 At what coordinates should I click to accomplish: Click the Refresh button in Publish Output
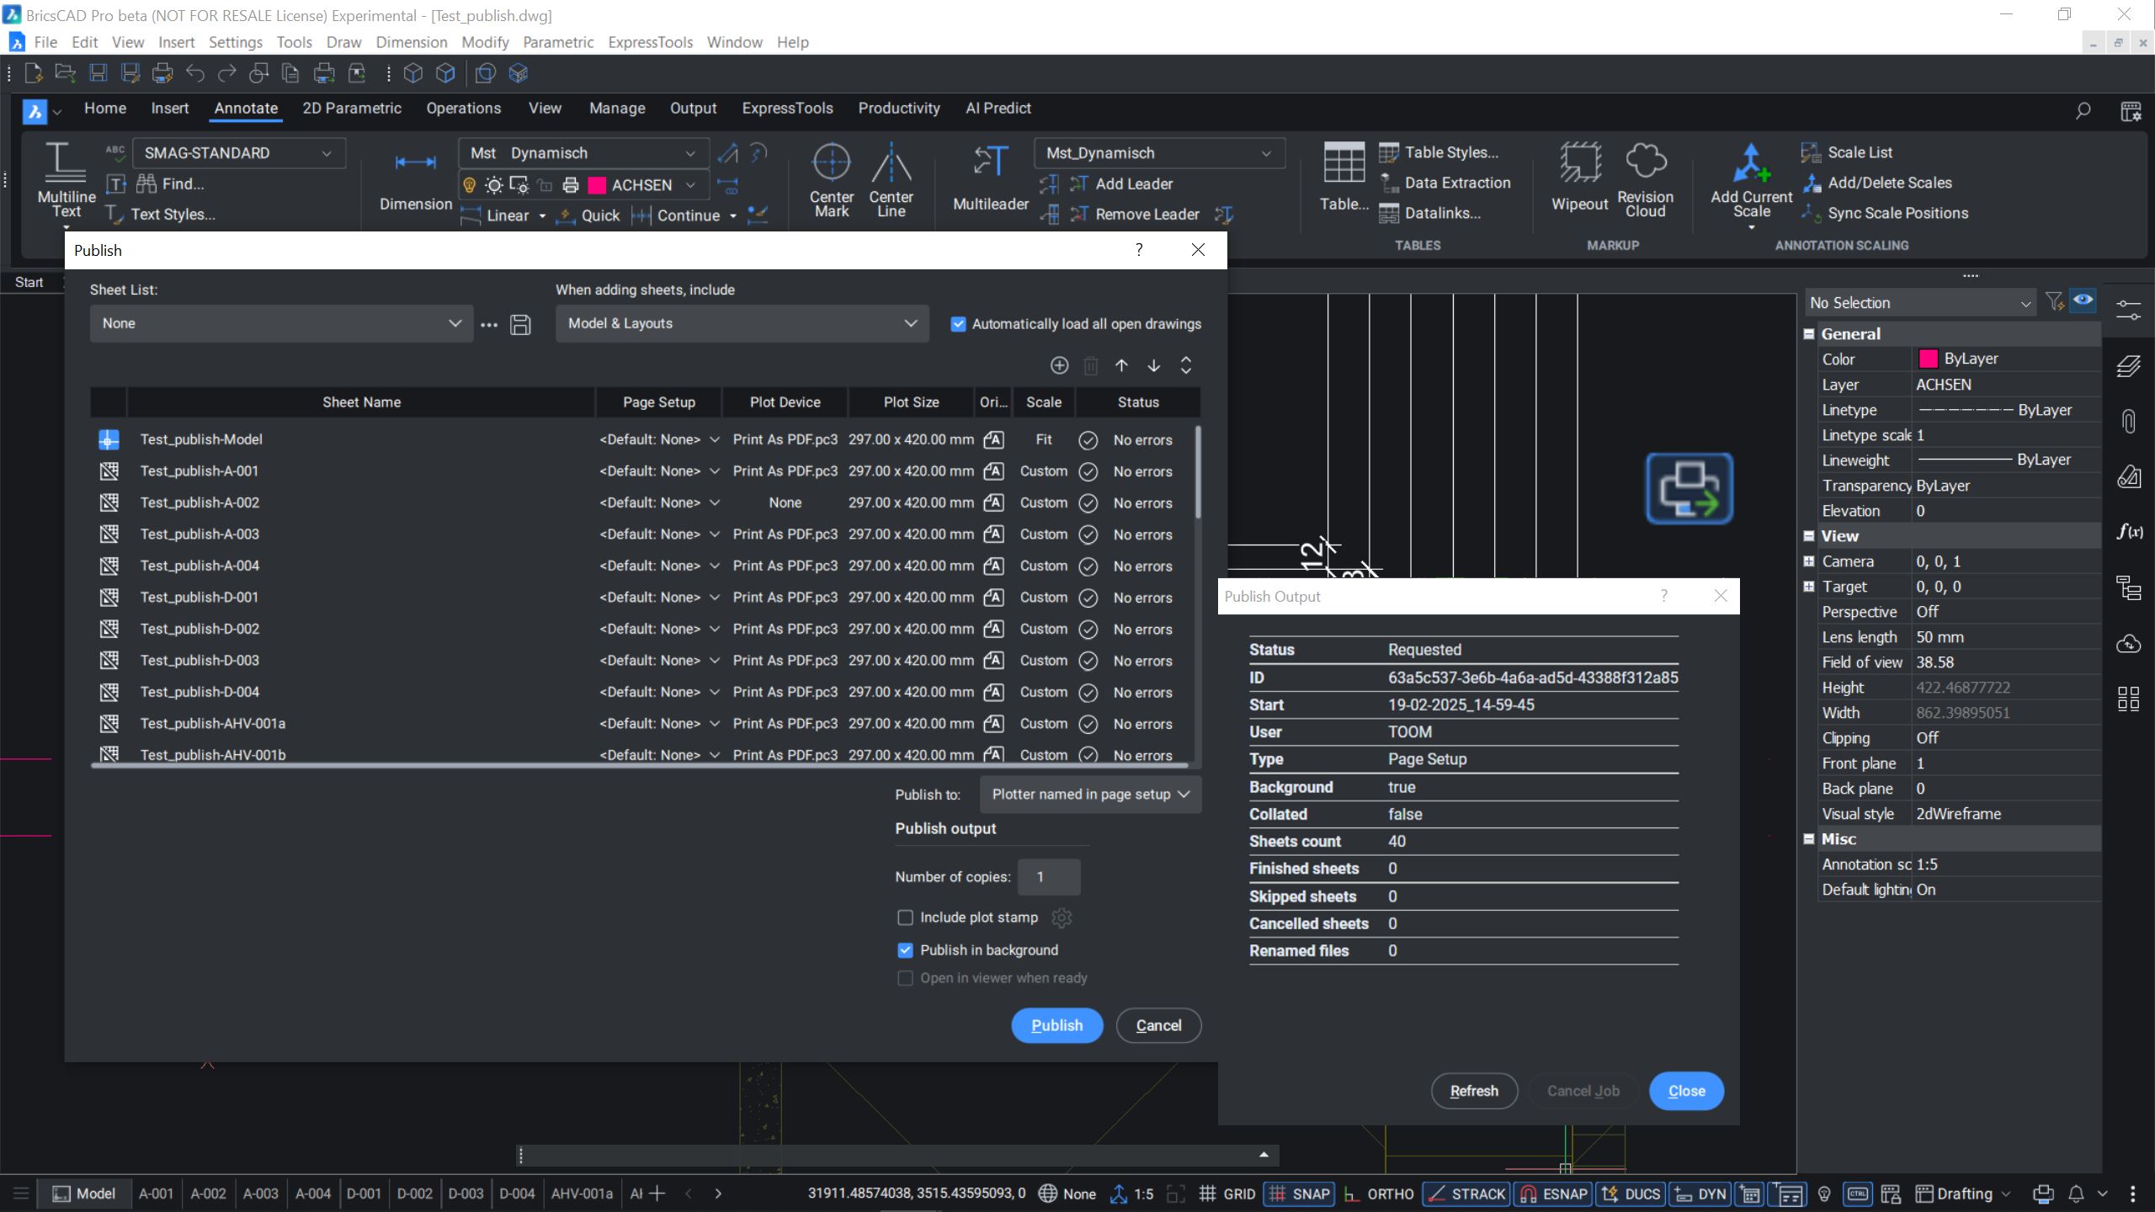click(x=1474, y=1090)
